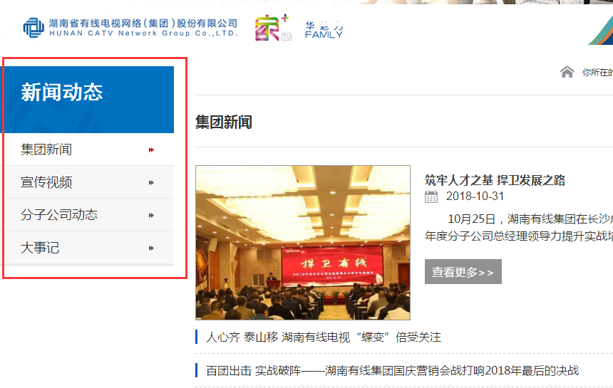
Task: Open 宣传视频 in the sidebar menu
Action: (x=89, y=182)
